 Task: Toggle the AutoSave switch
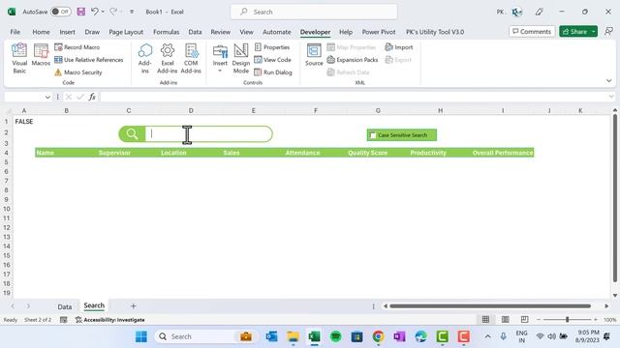tap(60, 12)
